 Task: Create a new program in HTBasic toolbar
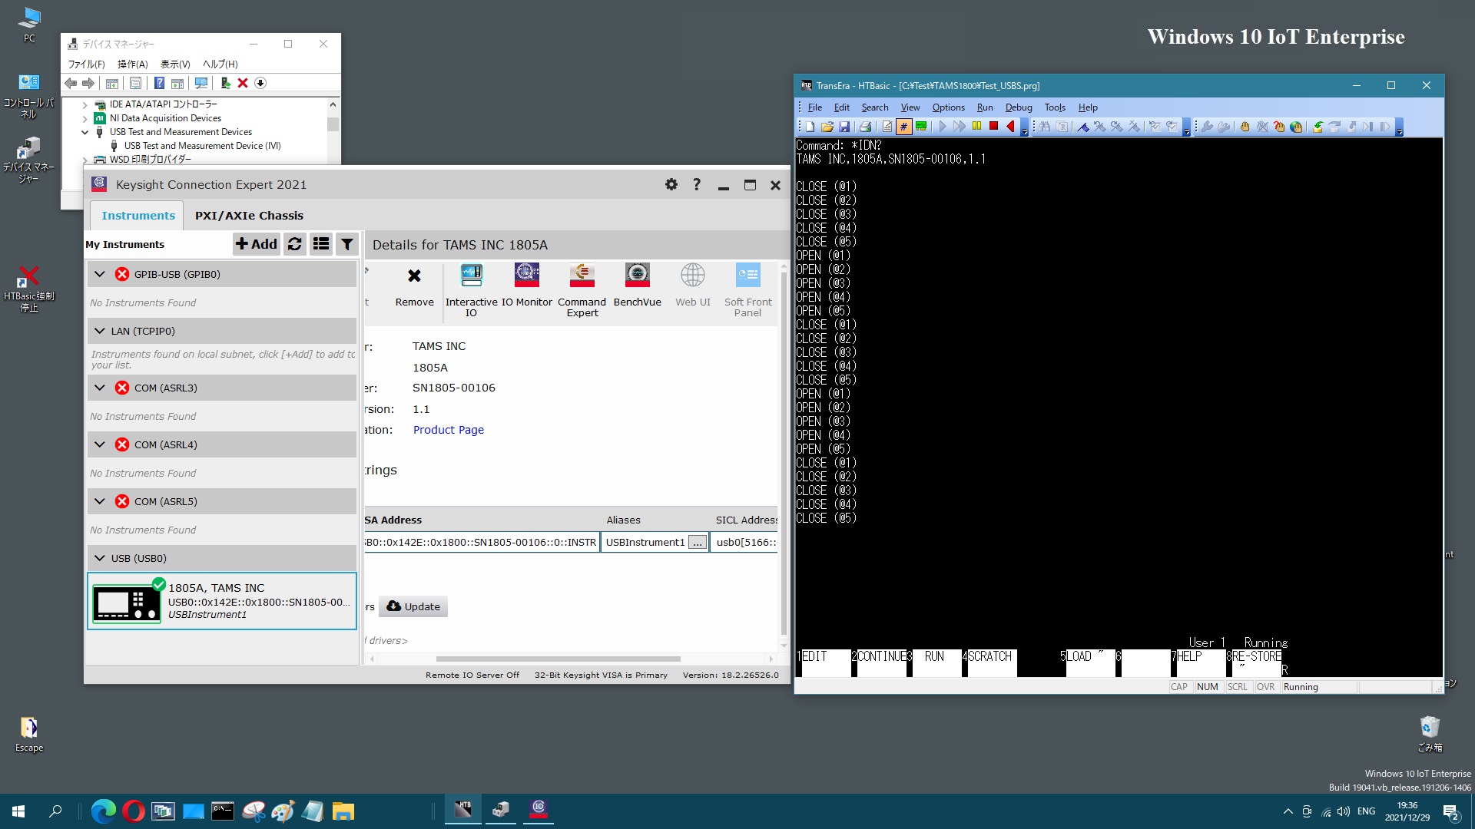click(810, 127)
